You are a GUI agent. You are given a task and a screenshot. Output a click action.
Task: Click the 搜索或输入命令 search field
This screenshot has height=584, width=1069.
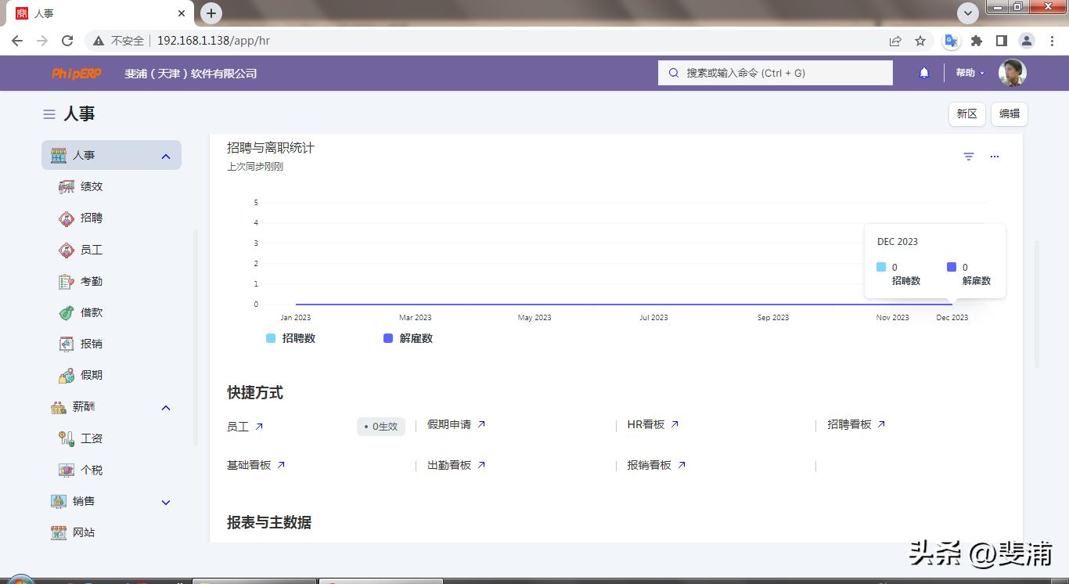(x=775, y=72)
